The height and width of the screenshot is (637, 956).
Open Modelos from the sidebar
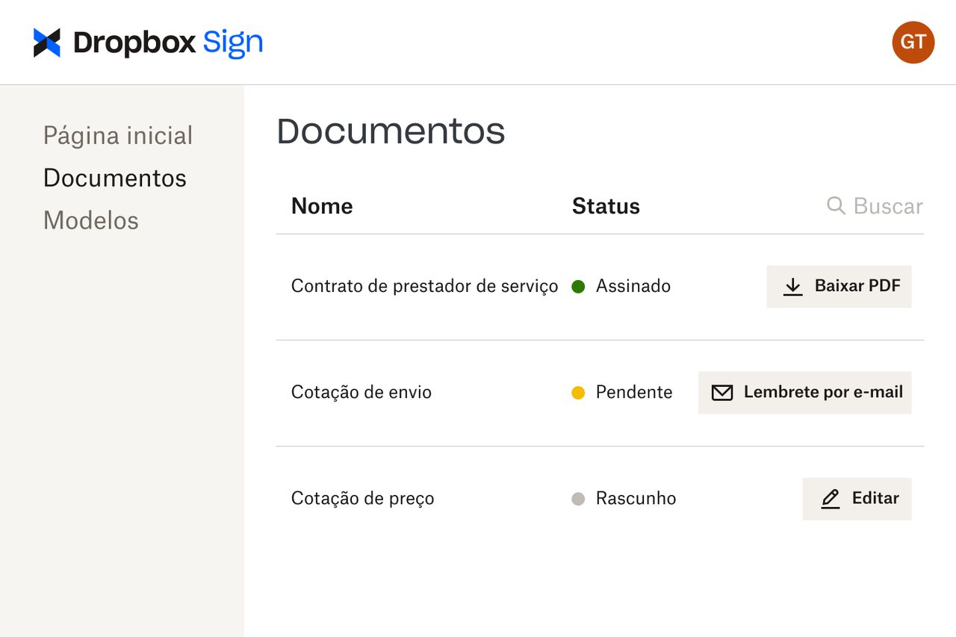tap(90, 220)
